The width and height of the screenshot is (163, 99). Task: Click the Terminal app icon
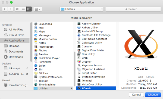(79, 81)
